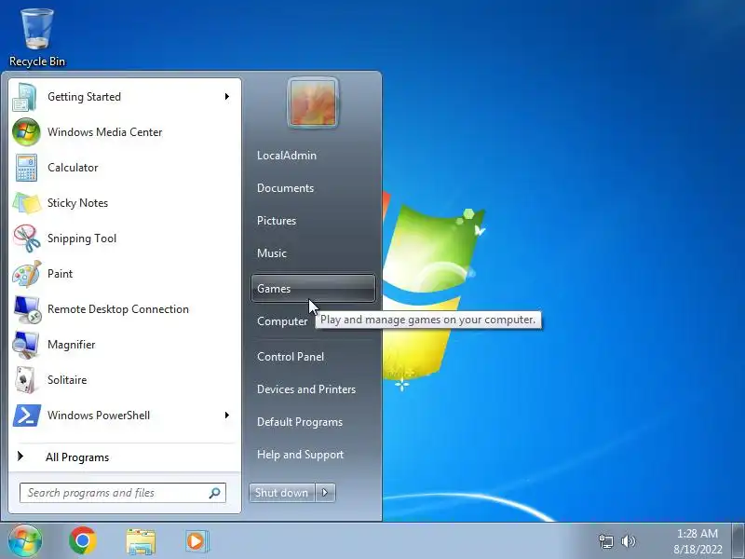Click the Solitaire label text
Image resolution: width=745 pixels, height=559 pixels.
(67, 380)
